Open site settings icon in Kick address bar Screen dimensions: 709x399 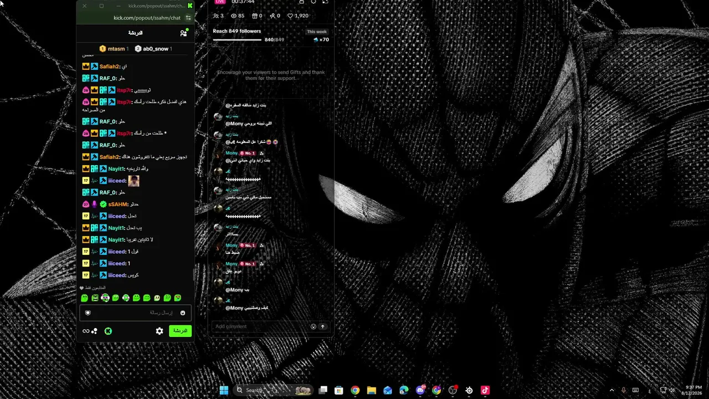point(188,18)
